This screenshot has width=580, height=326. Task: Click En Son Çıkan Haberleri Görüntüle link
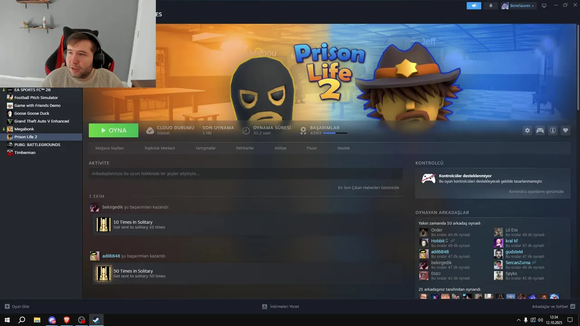pos(368,187)
